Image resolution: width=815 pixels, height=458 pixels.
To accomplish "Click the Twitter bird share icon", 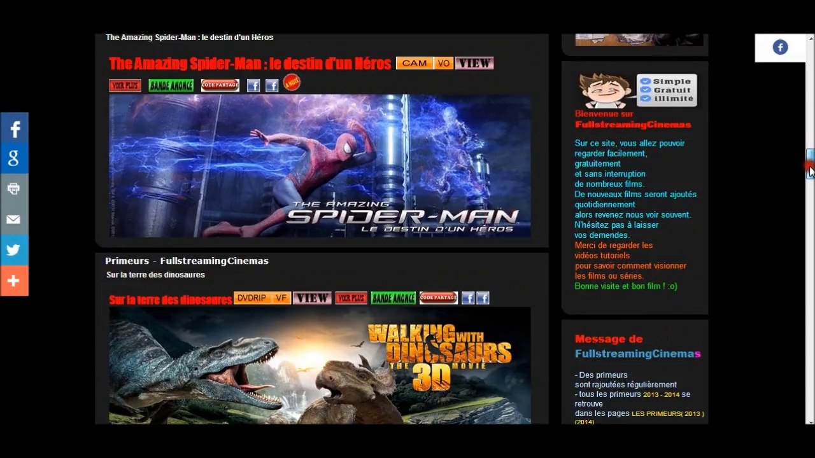I will coord(14,250).
